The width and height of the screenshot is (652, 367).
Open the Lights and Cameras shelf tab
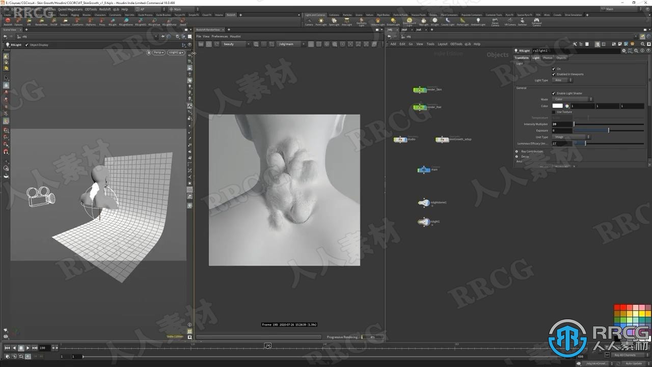(315, 15)
